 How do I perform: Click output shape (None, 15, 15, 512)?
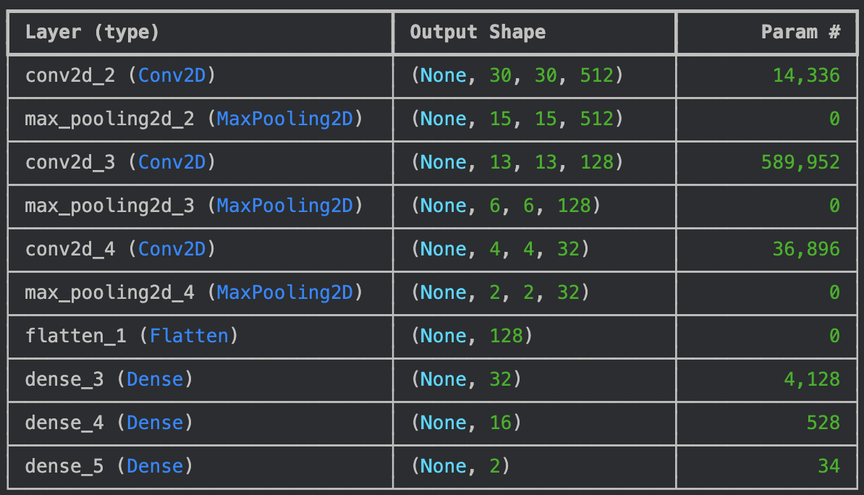click(517, 119)
